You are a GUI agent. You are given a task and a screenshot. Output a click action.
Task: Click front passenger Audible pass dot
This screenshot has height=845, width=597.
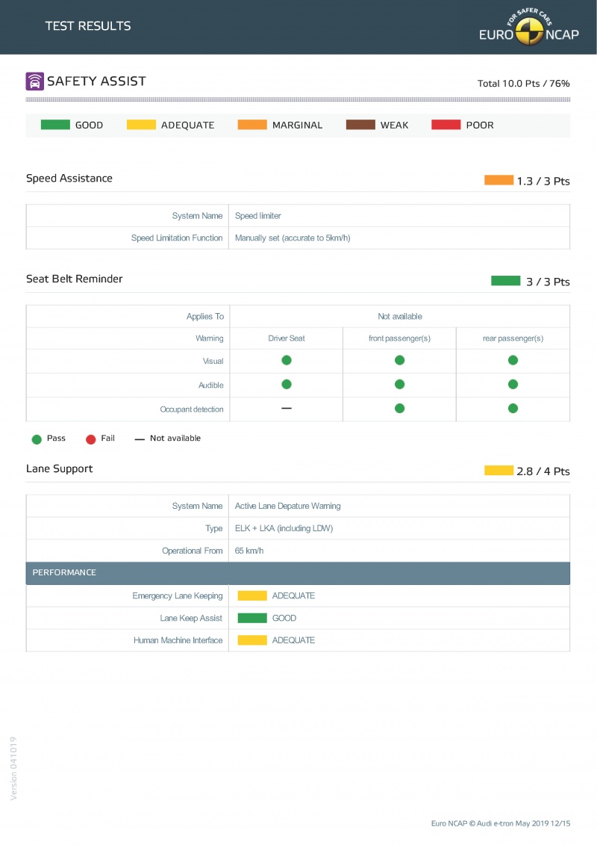(x=399, y=384)
